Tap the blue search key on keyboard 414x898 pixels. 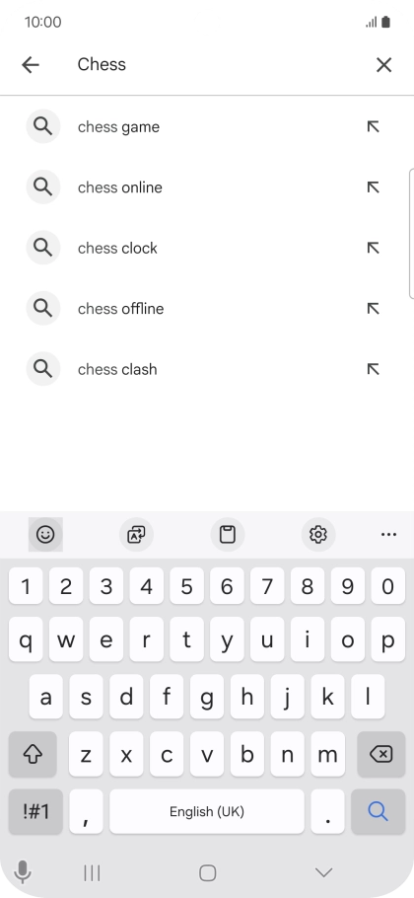coord(378,811)
